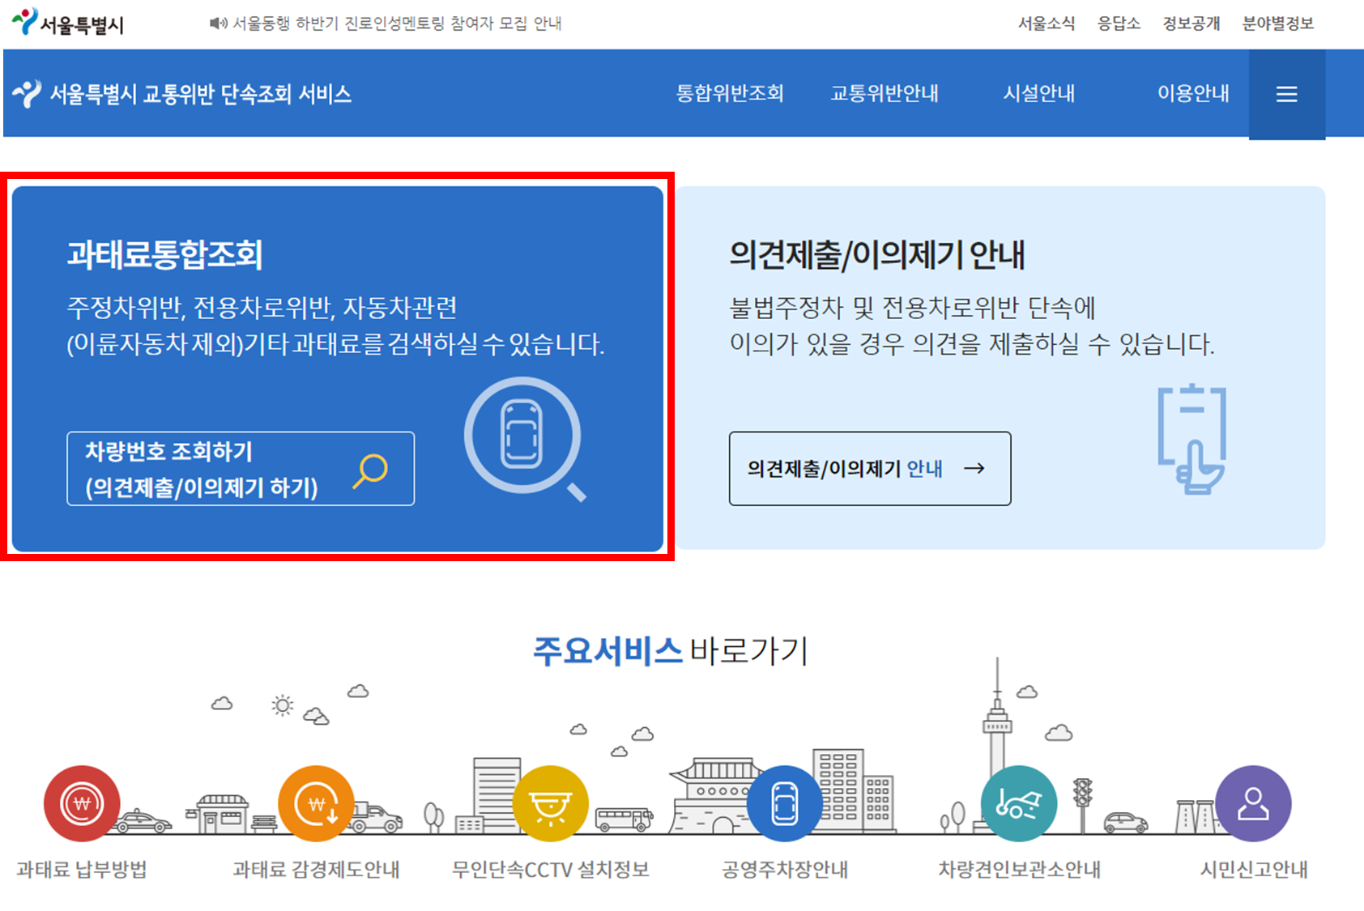Open the 교통위반안내 menu

point(884,94)
